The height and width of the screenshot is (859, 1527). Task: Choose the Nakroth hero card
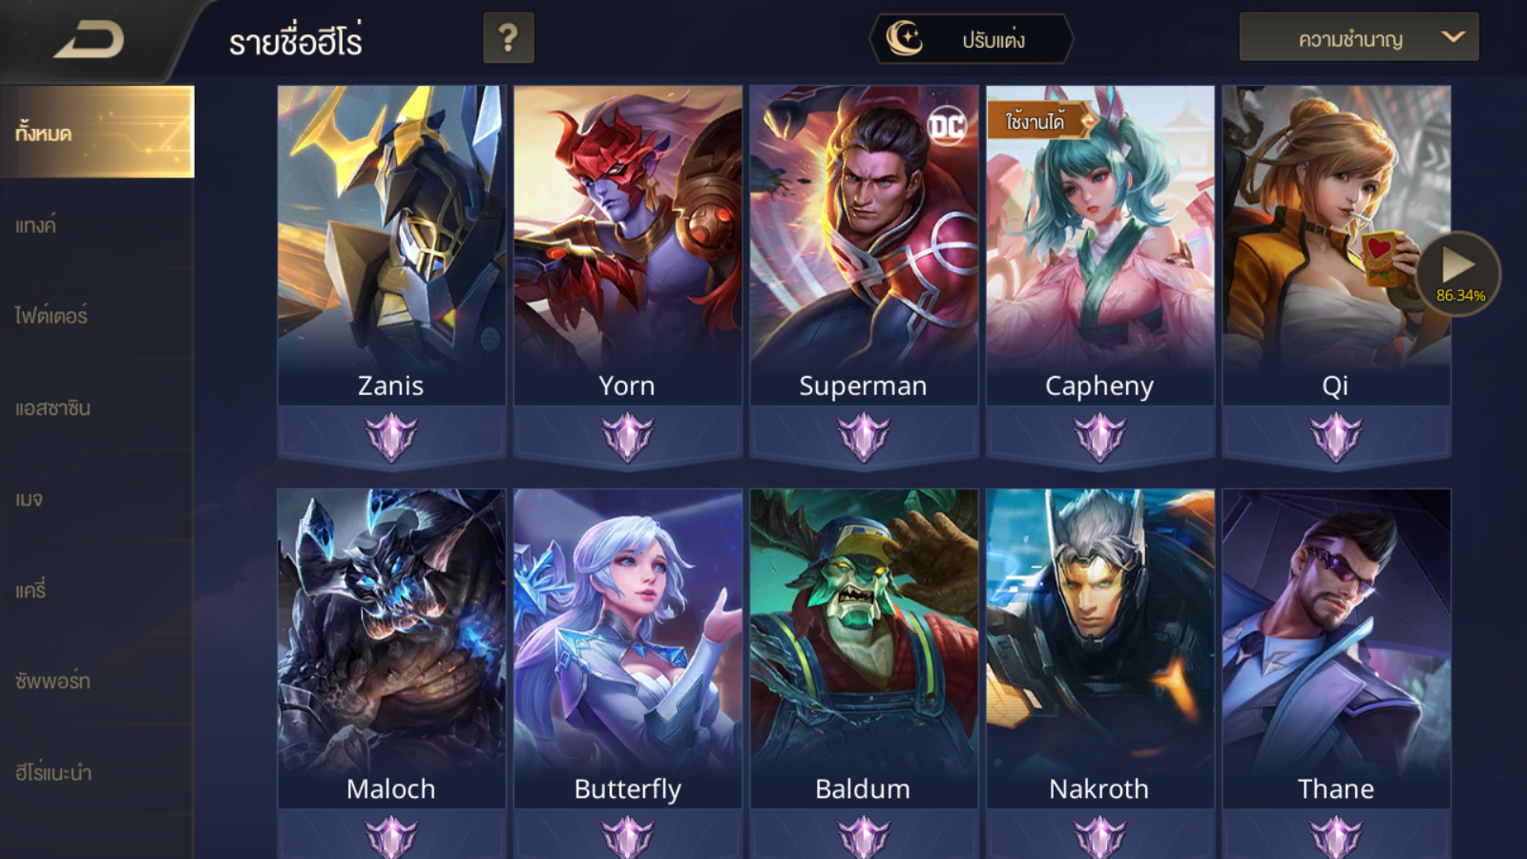(1100, 649)
